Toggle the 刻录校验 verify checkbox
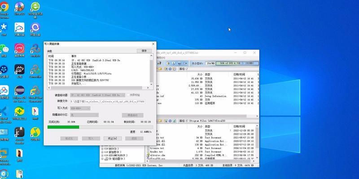Viewport: 359px width, 179px height. point(128,95)
